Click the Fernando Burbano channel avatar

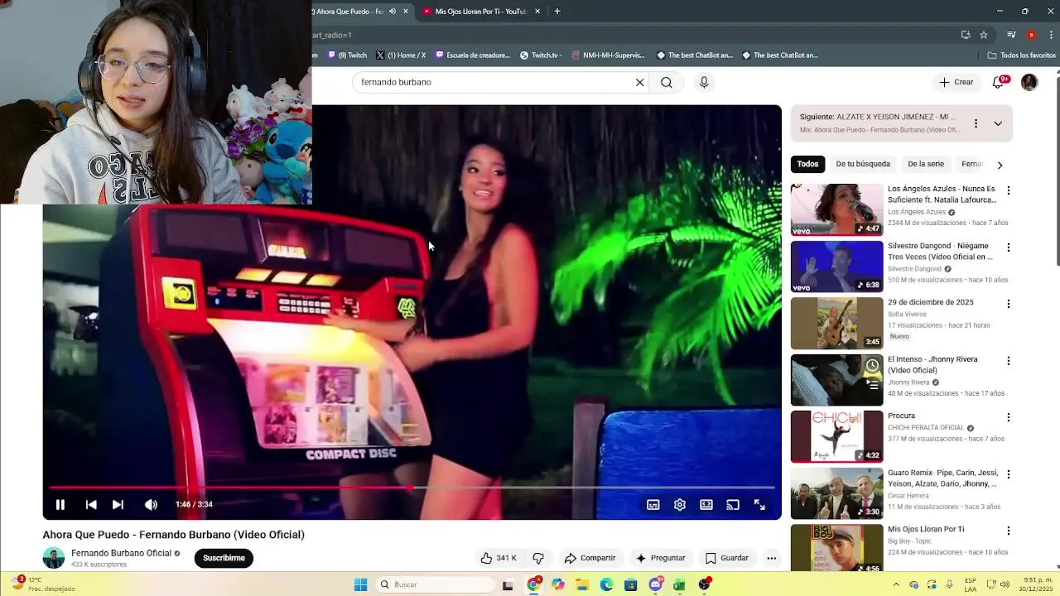click(x=54, y=558)
